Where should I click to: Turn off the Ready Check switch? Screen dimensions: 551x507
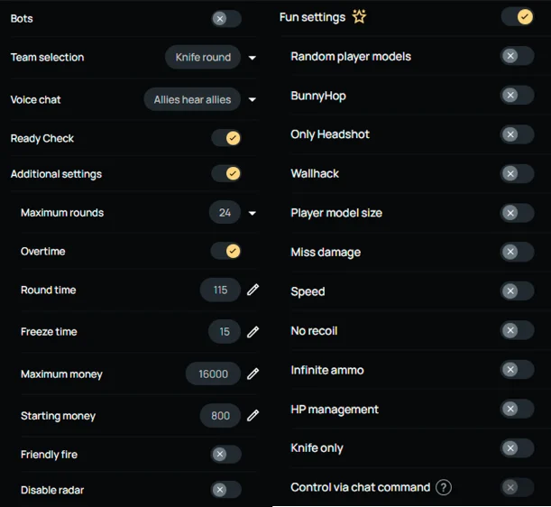226,138
